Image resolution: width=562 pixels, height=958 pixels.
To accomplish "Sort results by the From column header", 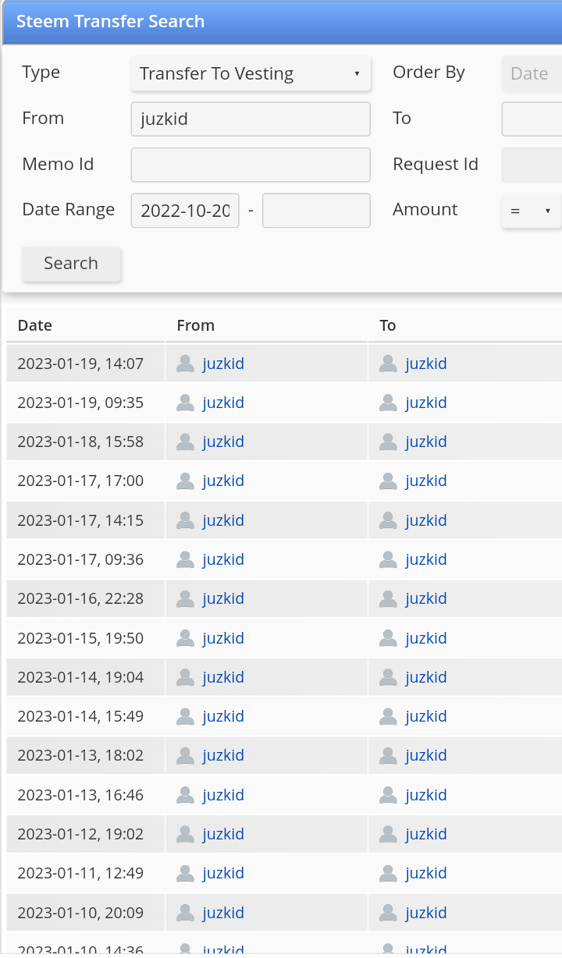I will click(196, 325).
